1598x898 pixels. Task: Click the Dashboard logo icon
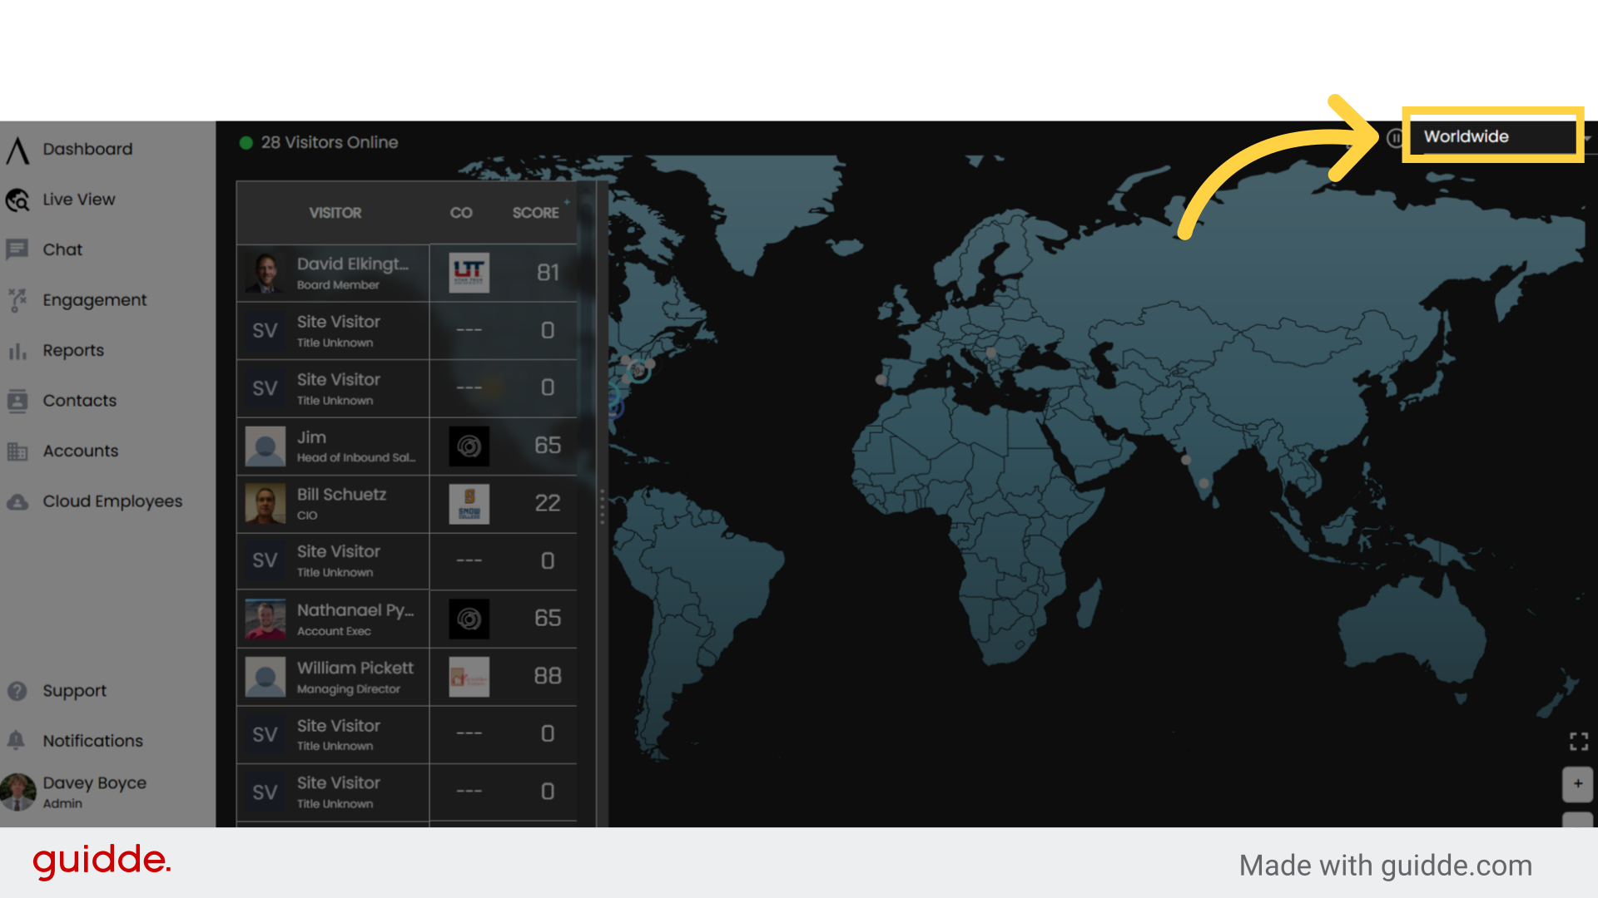17,150
